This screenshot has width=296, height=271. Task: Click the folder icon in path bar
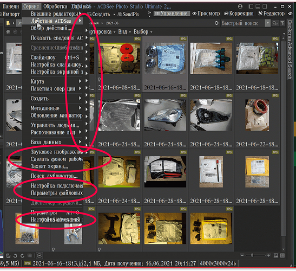[8, 23]
